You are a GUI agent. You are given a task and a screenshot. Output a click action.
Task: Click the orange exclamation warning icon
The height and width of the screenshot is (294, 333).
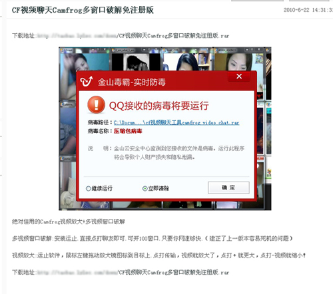(96, 104)
